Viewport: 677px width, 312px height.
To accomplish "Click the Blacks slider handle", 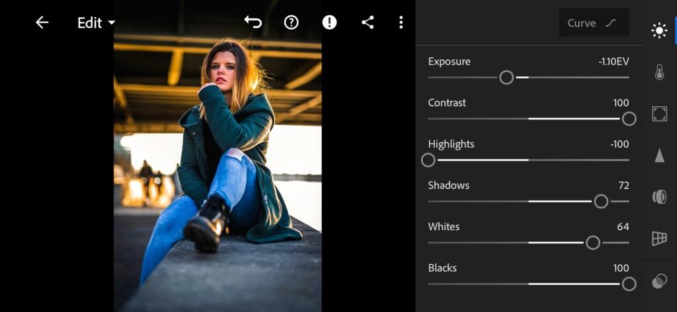I will click(x=629, y=284).
